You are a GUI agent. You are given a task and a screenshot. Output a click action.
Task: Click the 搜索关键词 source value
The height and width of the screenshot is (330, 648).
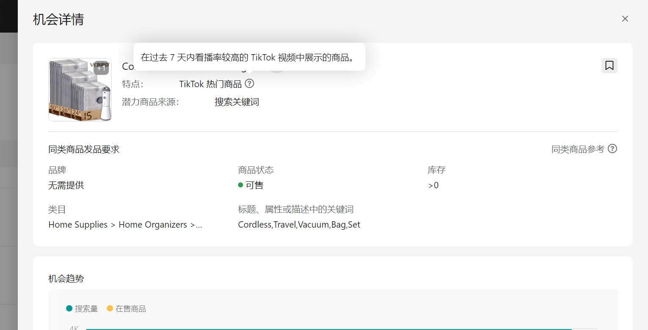[x=237, y=102]
